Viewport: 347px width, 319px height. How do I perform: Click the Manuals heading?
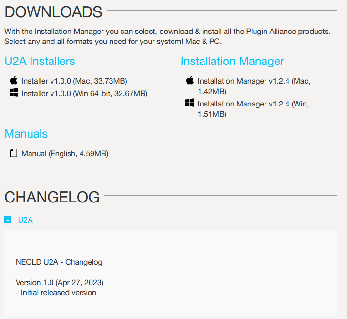[26, 134]
